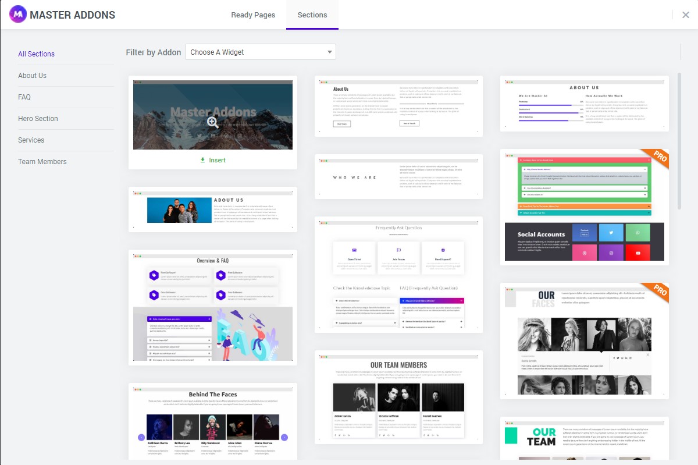The width and height of the screenshot is (698, 465).
Task: Select Hero Section category
Action: point(38,119)
